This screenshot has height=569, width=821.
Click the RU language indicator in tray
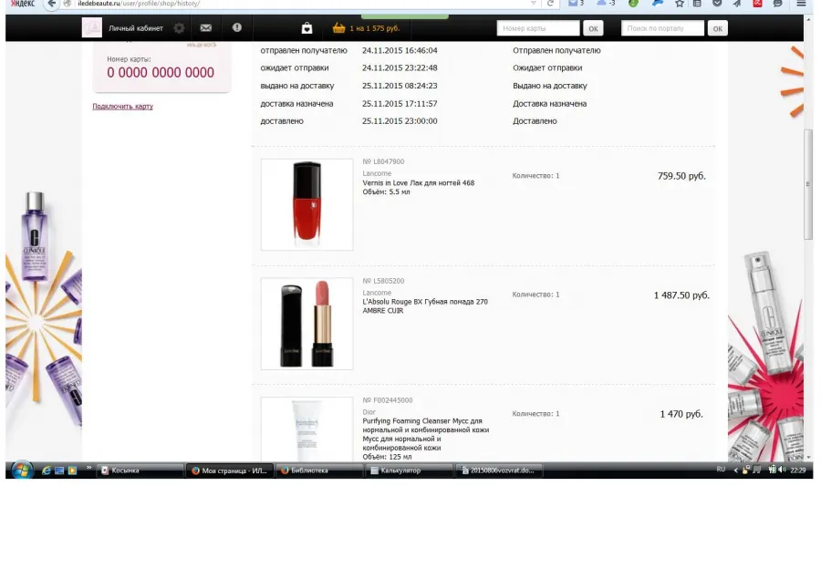coord(721,470)
